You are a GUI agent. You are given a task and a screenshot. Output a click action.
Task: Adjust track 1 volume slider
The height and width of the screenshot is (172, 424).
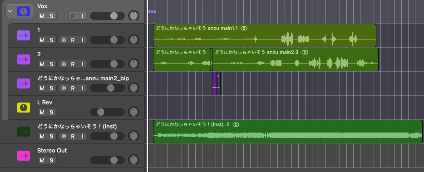[107, 40]
